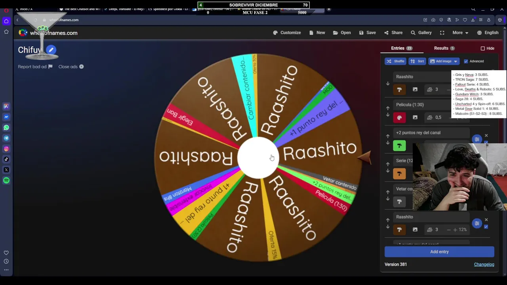Open the Customize settings
The image size is (507, 285).
click(x=287, y=33)
